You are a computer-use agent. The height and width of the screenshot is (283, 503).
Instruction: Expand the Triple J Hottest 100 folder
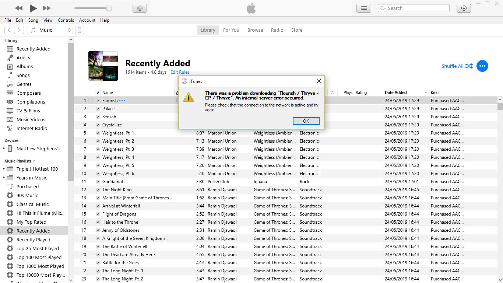pyautogui.click(x=4, y=169)
